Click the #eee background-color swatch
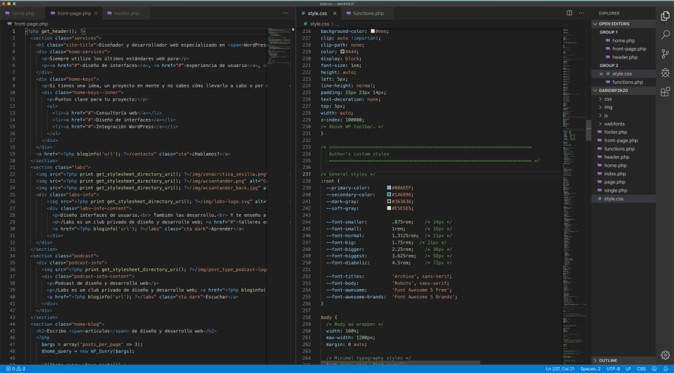This screenshot has width=674, height=373. click(x=373, y=32)
